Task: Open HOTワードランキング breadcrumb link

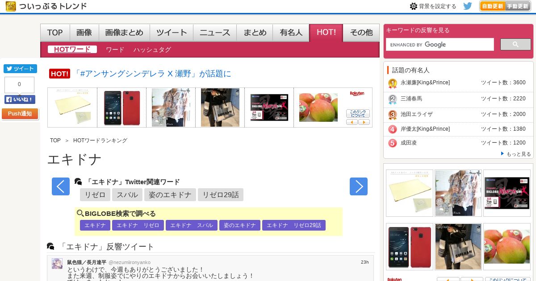Action: click(x=100, y=140)
